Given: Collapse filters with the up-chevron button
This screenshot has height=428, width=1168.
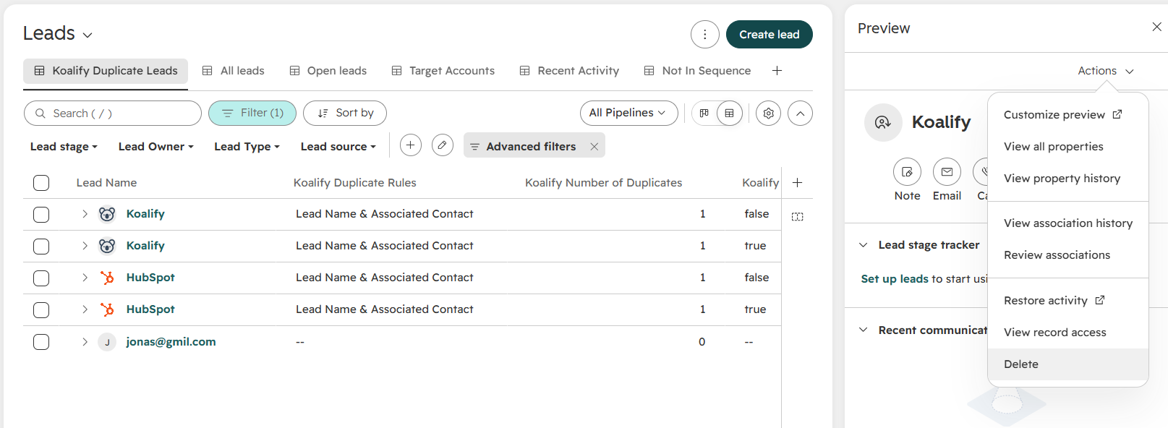Looking at the screenshot, I should pos(800,113).
